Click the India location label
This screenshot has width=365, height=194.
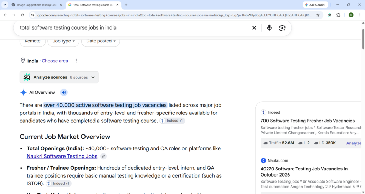coord(33,61)
